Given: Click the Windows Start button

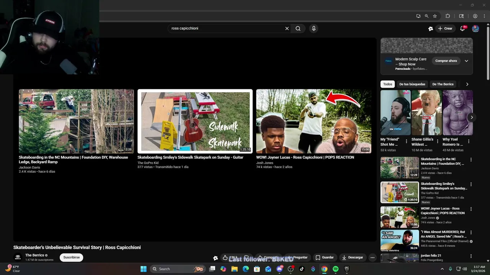Looking at the screenshot, I should 144,269.
